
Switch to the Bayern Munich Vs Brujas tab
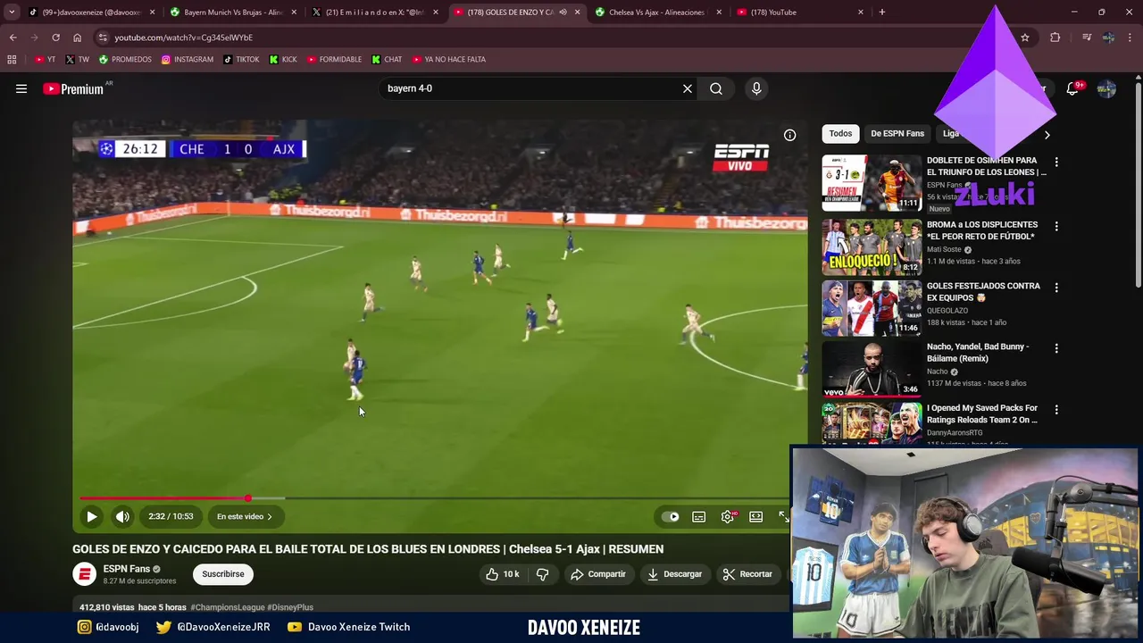(x=233, y=13)
